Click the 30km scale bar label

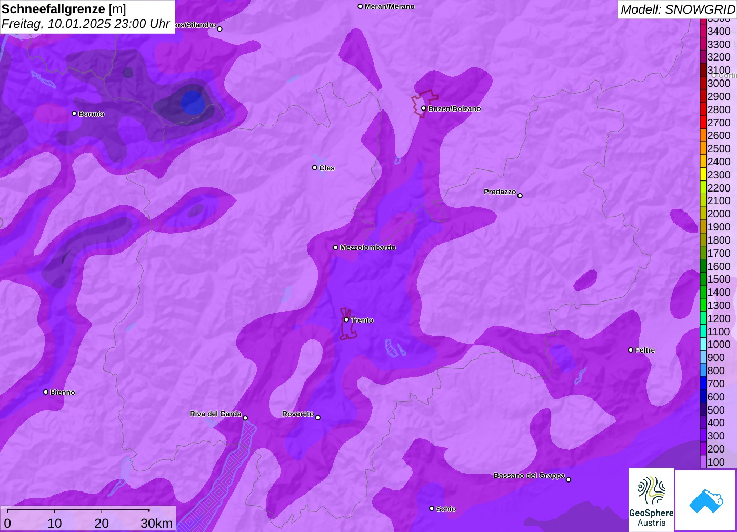tap(157, 523)
